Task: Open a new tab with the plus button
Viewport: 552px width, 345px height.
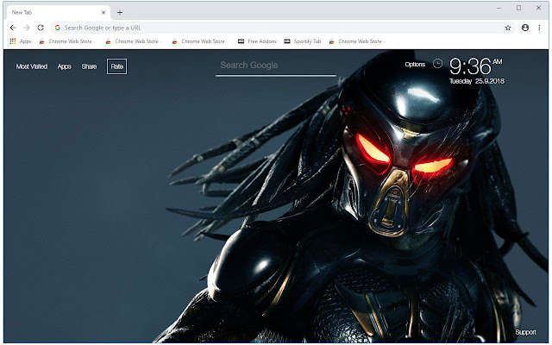Action: point(120,13)
